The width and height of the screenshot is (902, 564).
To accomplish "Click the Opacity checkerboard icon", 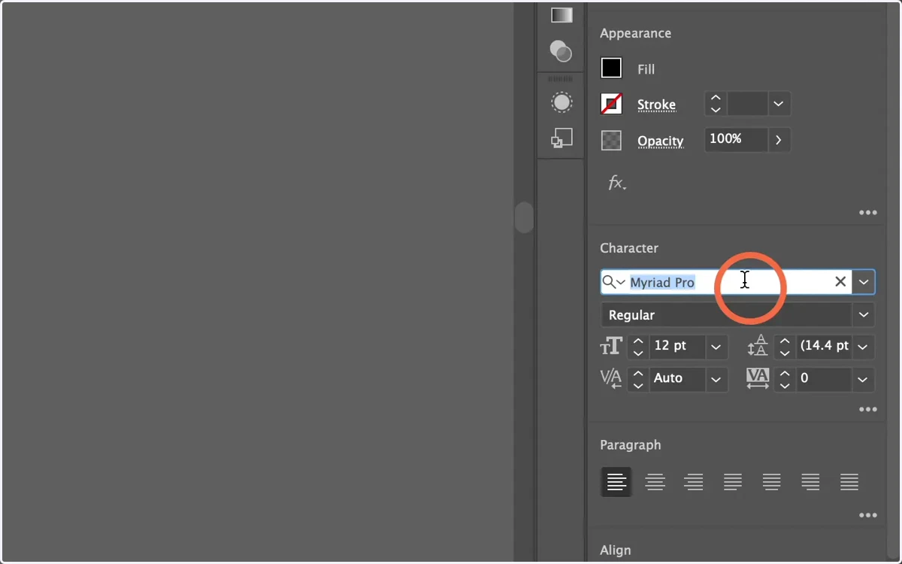I will point(612,140).
